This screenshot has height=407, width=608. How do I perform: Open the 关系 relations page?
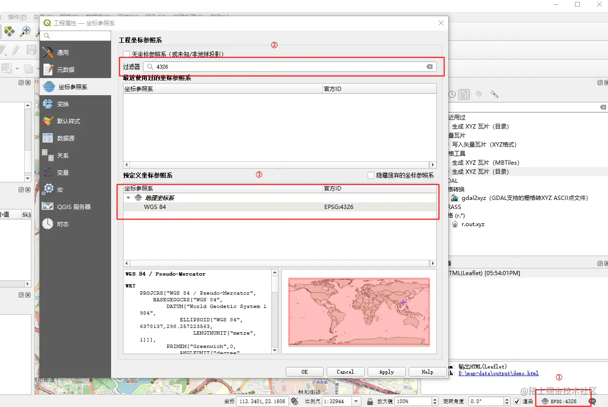pos(75,155)
